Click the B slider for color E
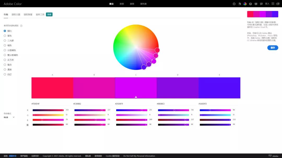The image size is (282, 158). [x=215, y=120]
